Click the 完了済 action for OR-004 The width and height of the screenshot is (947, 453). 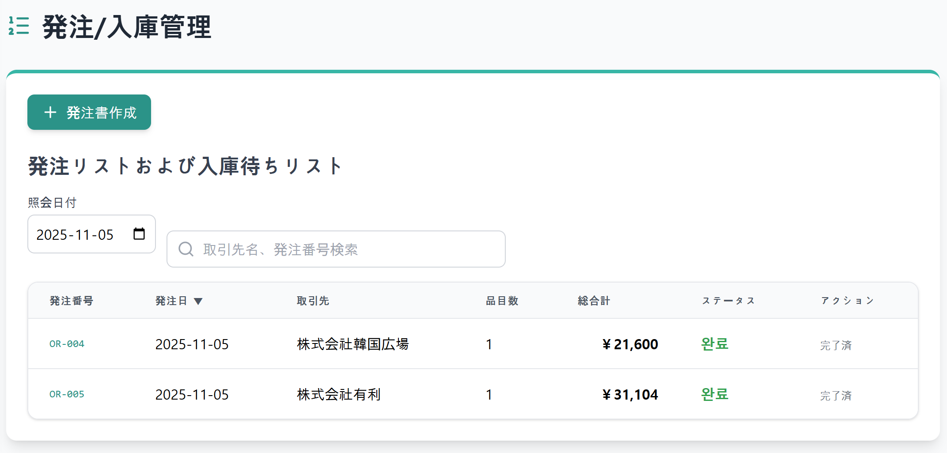(836, 345)
